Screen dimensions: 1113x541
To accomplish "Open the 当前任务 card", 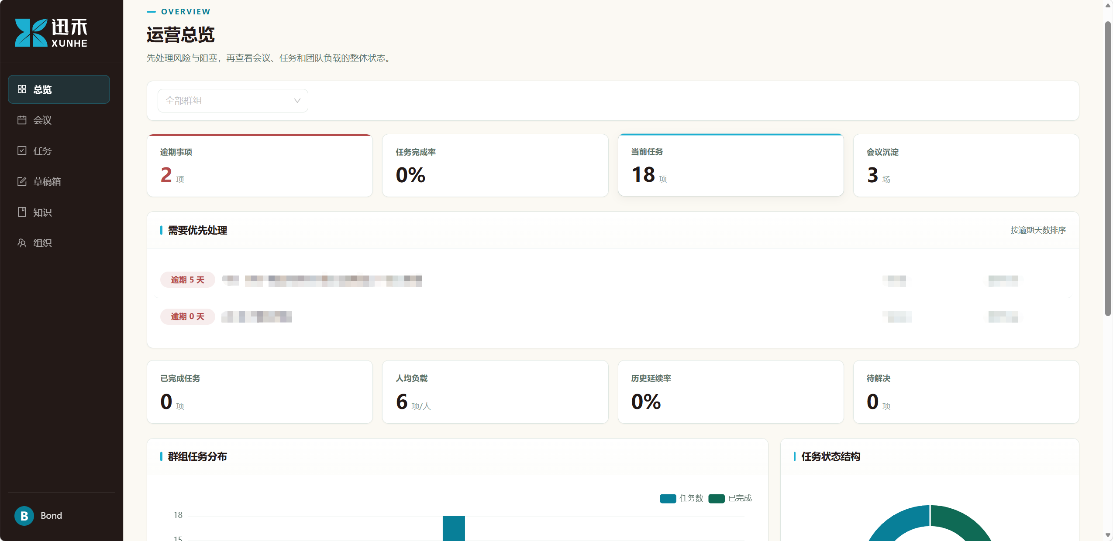I will pyautogui.click(x=731, y=165).
